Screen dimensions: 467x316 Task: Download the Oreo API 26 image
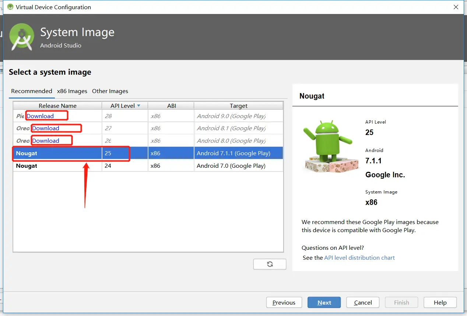pos(46,141)
